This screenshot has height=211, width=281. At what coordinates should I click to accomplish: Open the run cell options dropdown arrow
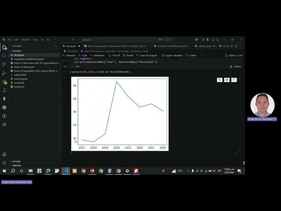point(67,61)
